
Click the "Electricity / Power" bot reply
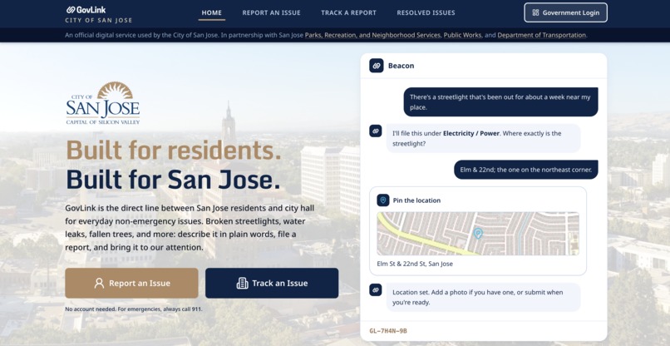coord(483,138)
